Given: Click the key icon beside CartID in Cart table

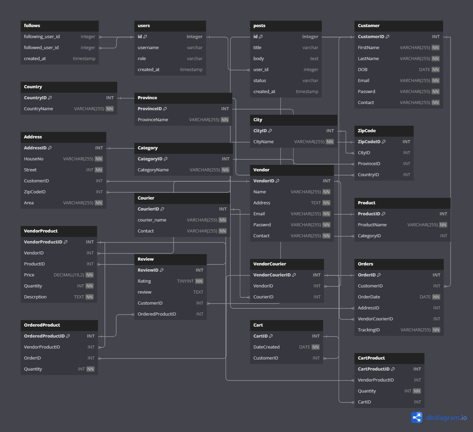Looking at the screenshot, I should [271, 336].
